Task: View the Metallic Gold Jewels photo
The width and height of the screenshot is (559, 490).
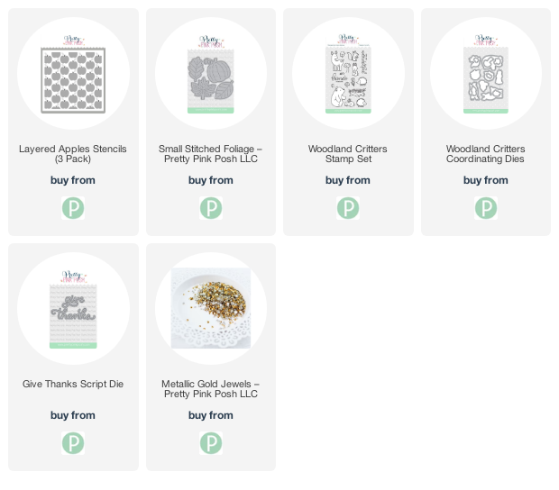Action: point(211,308)
